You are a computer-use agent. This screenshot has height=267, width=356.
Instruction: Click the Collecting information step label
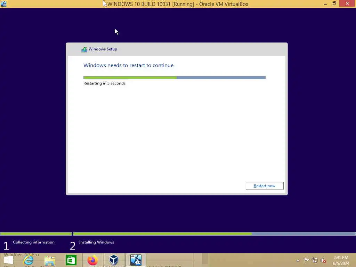click(x=34, y=242)
